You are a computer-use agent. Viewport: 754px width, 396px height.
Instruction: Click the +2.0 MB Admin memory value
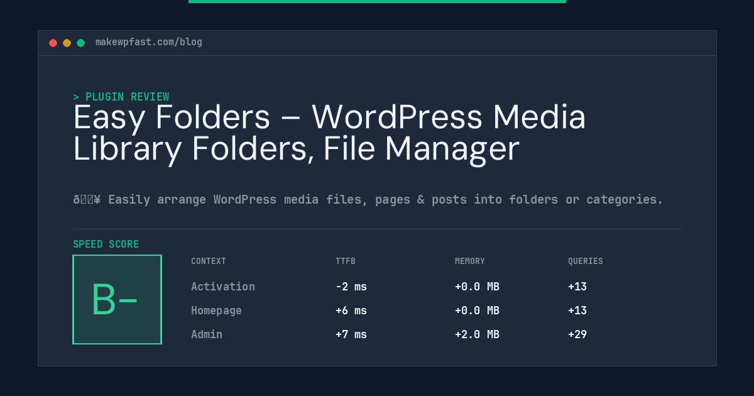tap(477, 334)
